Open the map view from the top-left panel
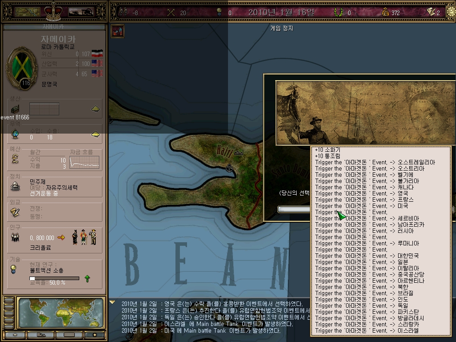The image size is (456, 342). coord(27,12)
